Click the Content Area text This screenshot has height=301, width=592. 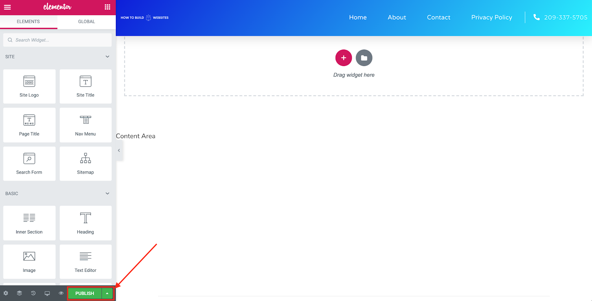click(x=136, y=136)
